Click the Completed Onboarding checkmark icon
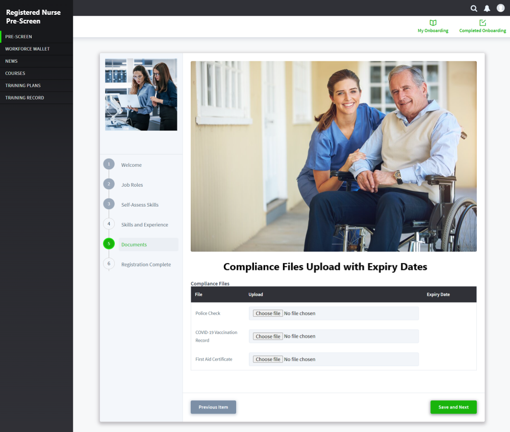 482,23
